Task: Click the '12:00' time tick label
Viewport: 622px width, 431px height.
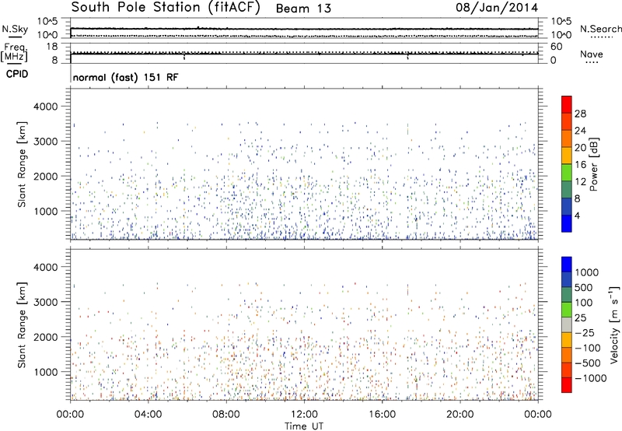Action: pos(304,415)
